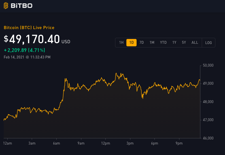Click the Bitcoin (BTC) Live Price heading

[x=29, y=28]
